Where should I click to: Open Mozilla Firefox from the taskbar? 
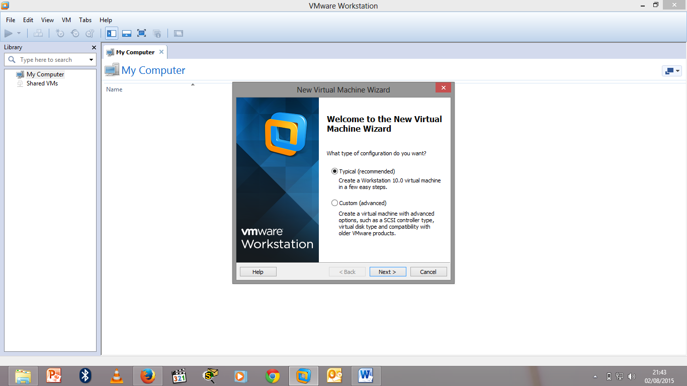pyautogui.click(x=147, y=375)
